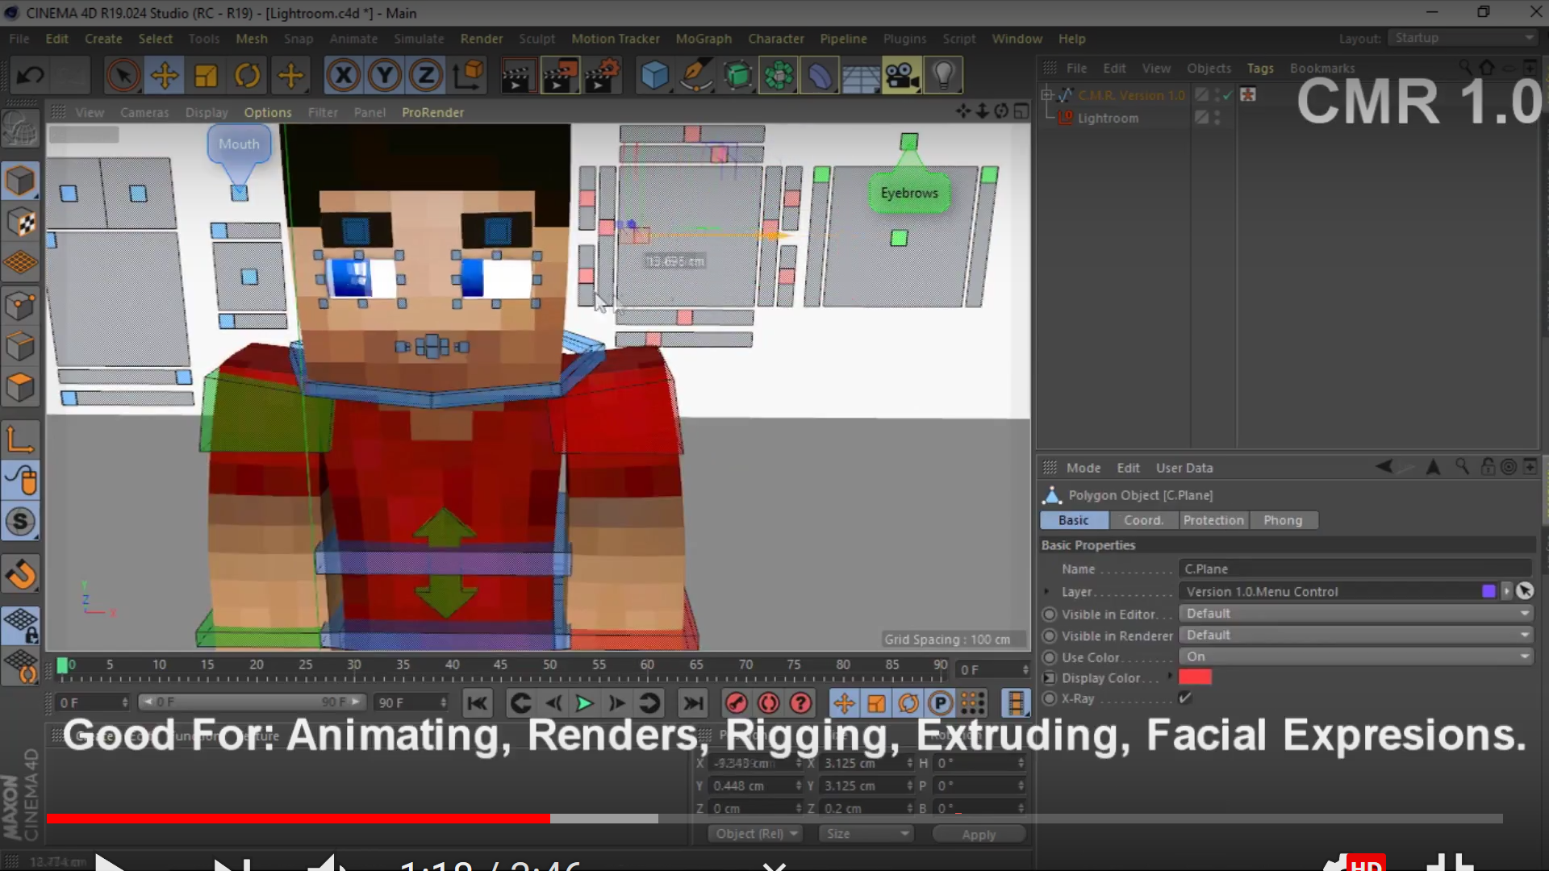Viewport: 1549px width, 871px height.
Task: Add a Light object
Action: click(943, 76)
